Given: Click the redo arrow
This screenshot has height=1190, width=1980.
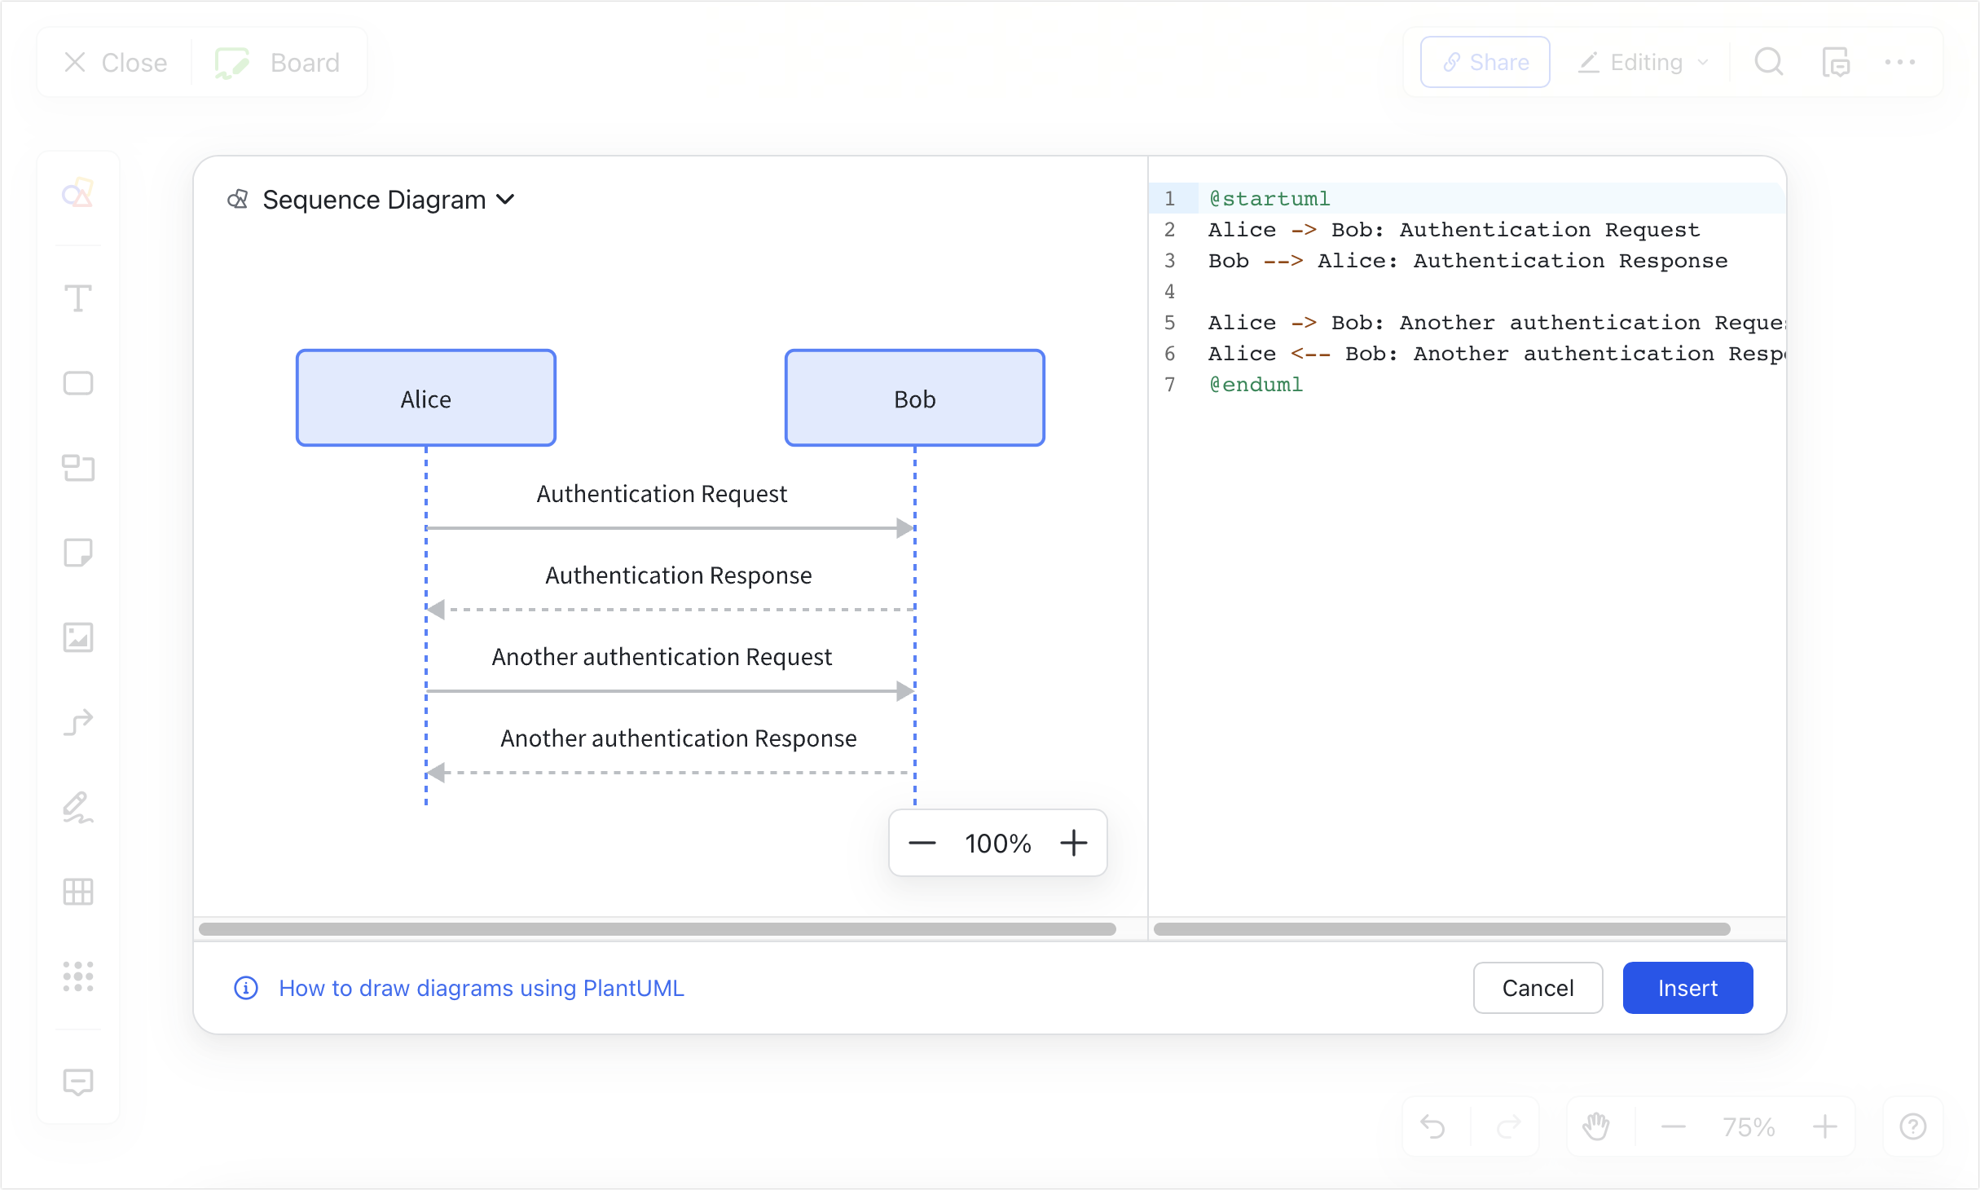Looking at the screenshot, I should [1509, 1127].
